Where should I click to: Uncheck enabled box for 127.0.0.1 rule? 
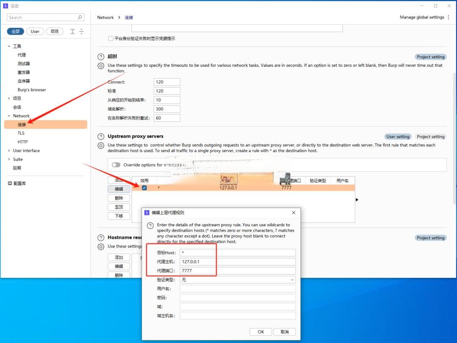[144, 188]
